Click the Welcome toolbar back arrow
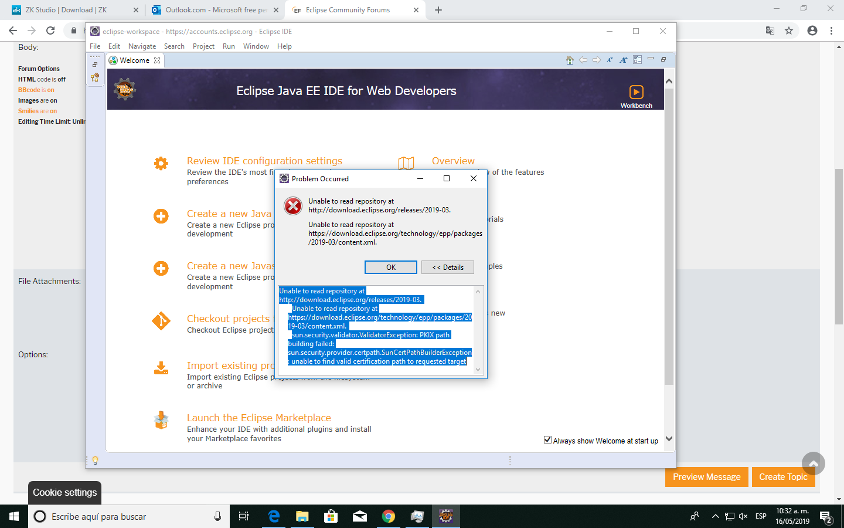The height and width of the screenshot is (528, 844). (583, 60)
